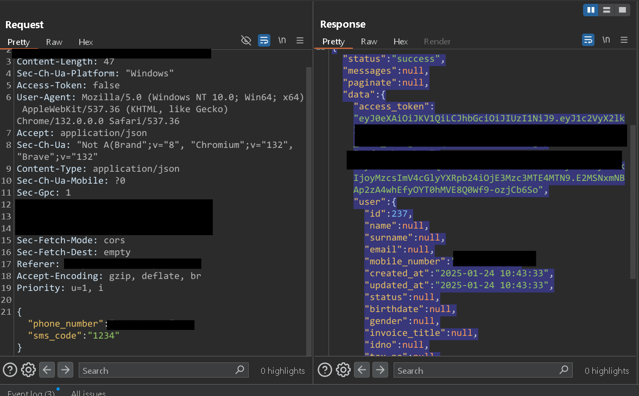Open the Event log tab
The image size is (639, 396).
(31, 393)
